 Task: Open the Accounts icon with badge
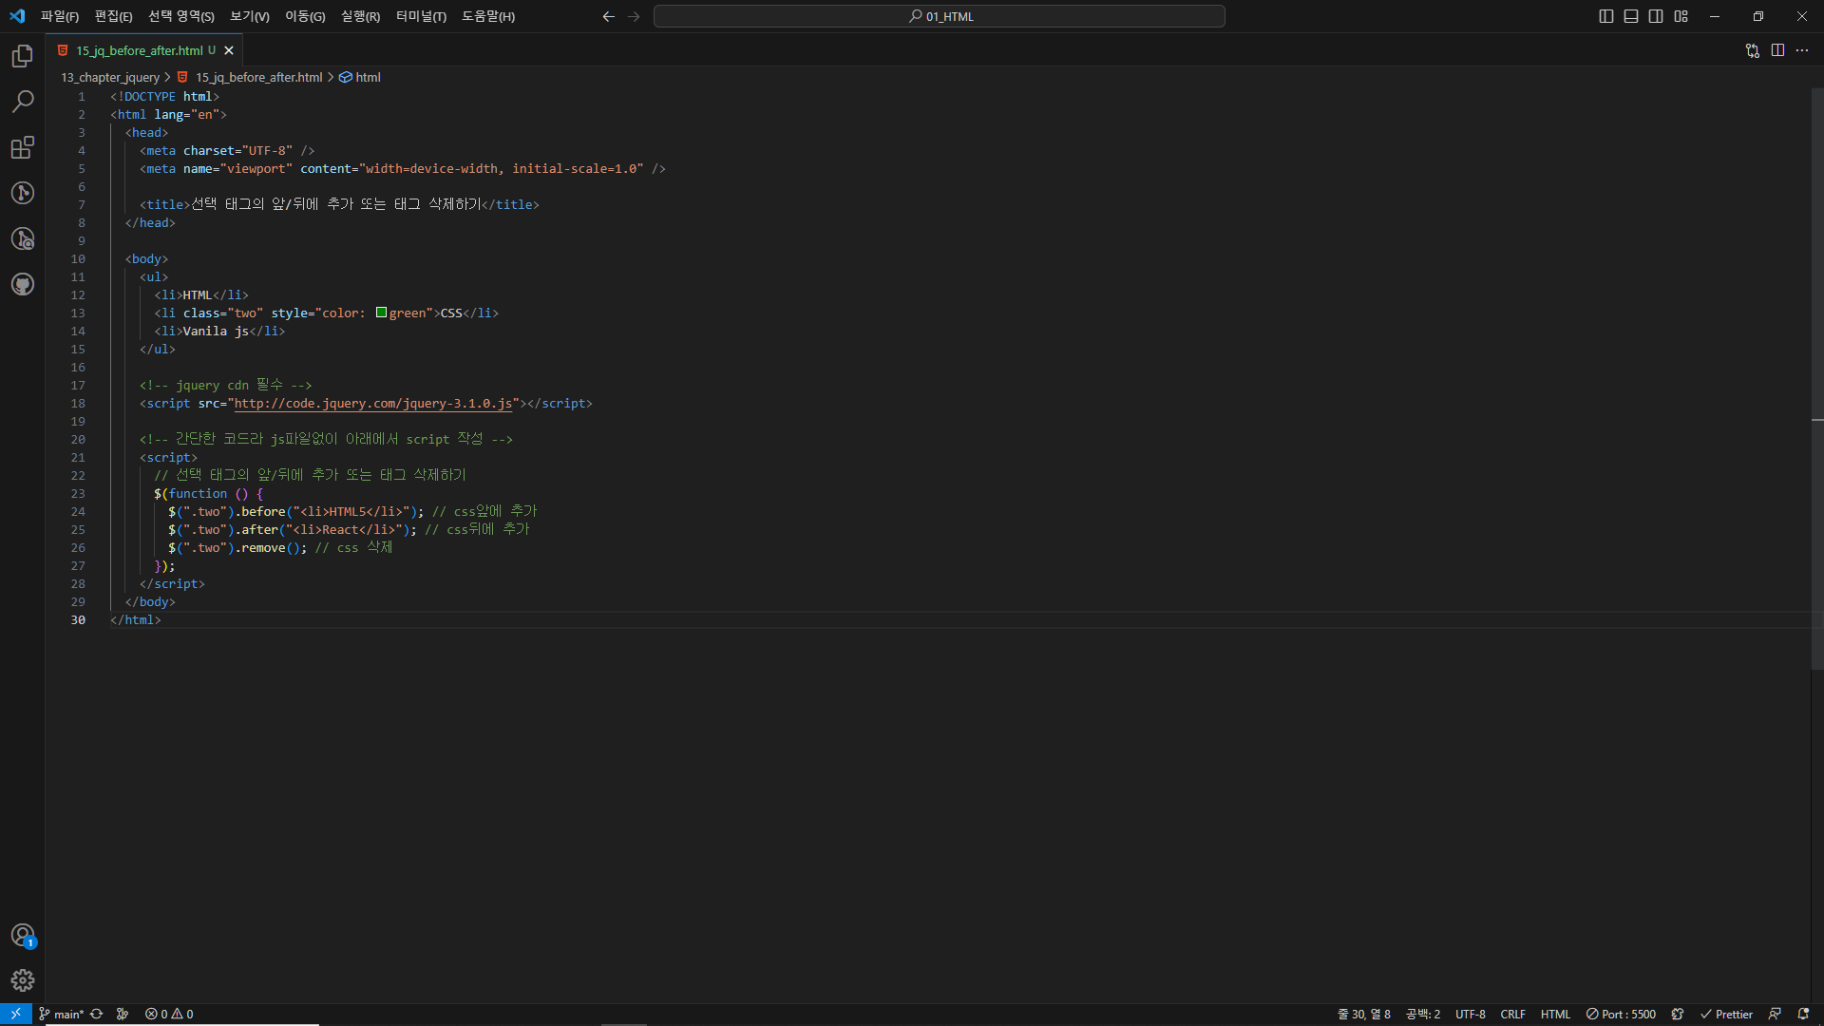[23, 936]
